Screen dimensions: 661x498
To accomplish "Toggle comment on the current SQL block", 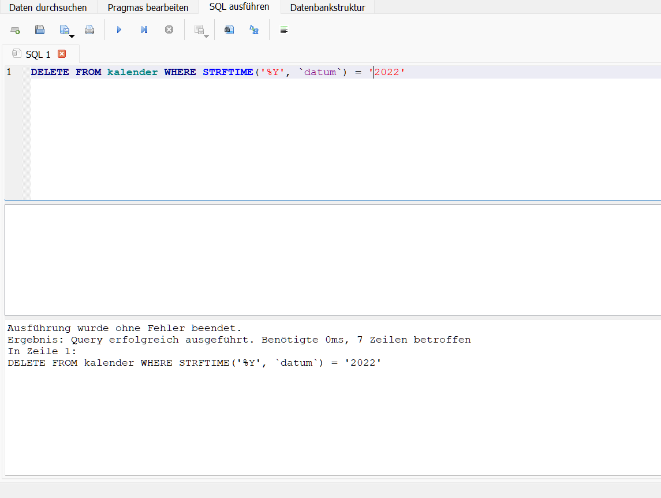I will [x=283, y=29].
